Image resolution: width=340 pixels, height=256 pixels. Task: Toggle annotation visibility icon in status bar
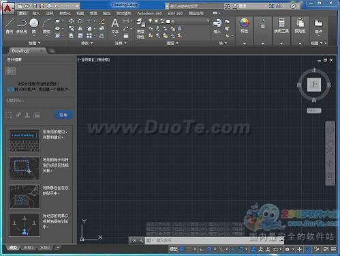pos(253,249)
